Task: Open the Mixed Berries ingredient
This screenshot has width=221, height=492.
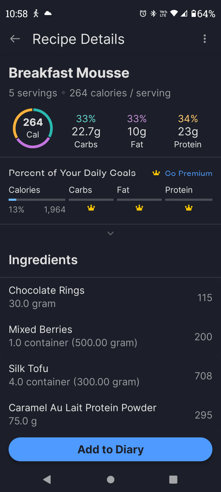Action: (110, 336)
